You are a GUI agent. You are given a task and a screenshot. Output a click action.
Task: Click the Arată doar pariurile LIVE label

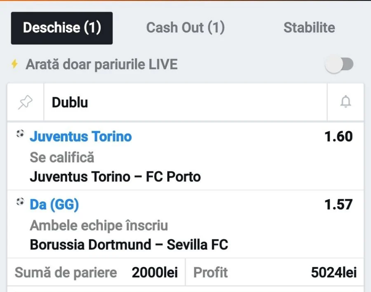pos(102,64)
